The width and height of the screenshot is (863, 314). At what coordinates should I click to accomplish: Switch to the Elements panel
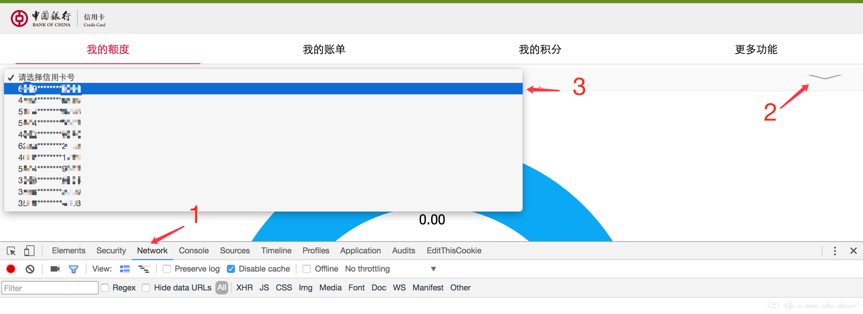point(69,251)
